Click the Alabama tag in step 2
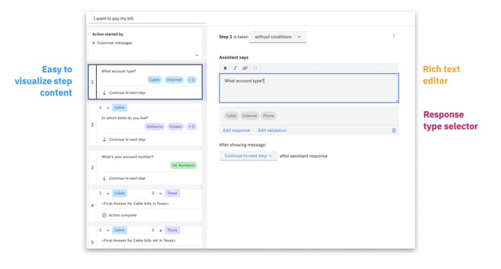Viewport: 501px width, 269px height. [x=155, y=127]
